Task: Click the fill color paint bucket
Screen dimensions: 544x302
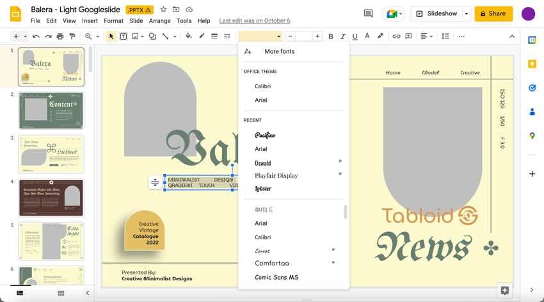Action: [x=189, y=36]
